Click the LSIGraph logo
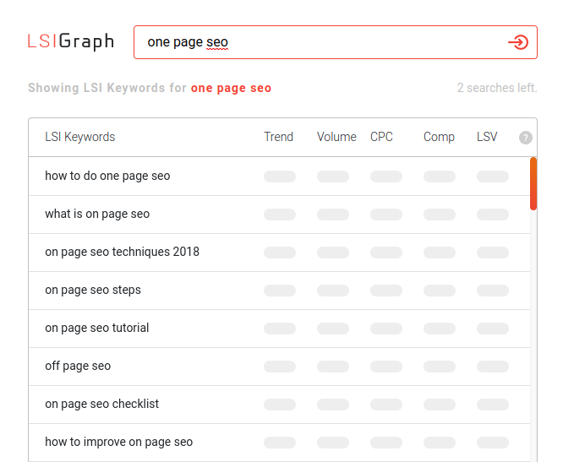The height and width of the screenshot is (462, 563). point(70,41)
